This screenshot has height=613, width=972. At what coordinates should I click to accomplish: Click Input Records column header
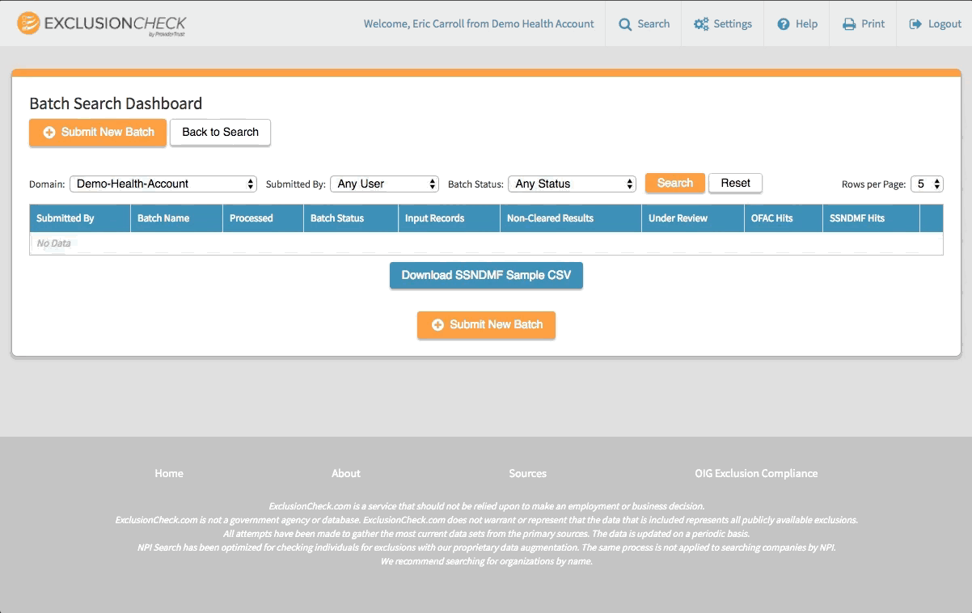click(449, 218)
